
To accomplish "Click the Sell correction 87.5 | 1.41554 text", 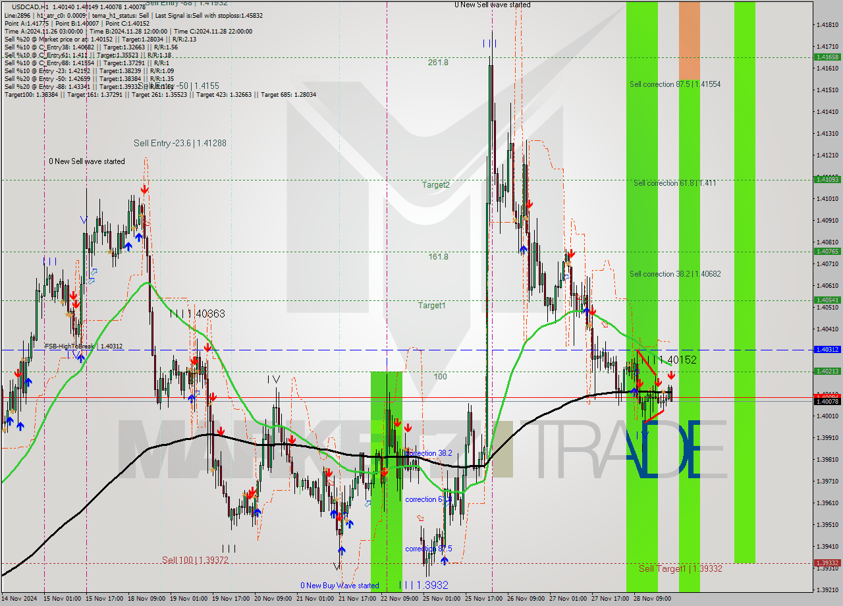I will [675, 84].
